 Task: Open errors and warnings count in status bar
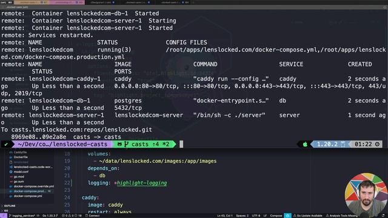point(72,216)
